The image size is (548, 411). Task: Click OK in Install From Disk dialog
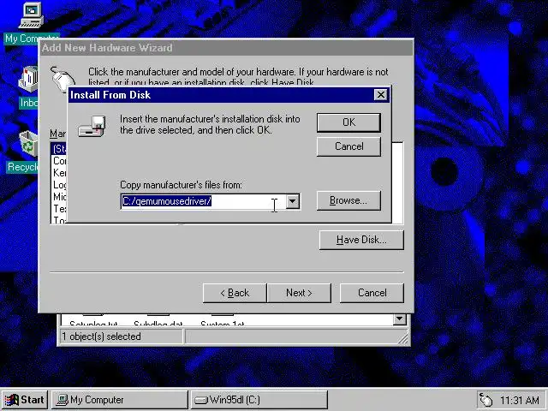pos(348,122)
